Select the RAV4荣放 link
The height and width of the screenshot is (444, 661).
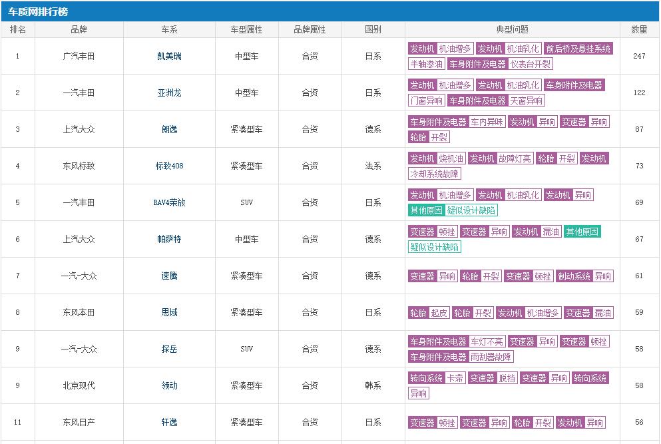pos(169,203)
